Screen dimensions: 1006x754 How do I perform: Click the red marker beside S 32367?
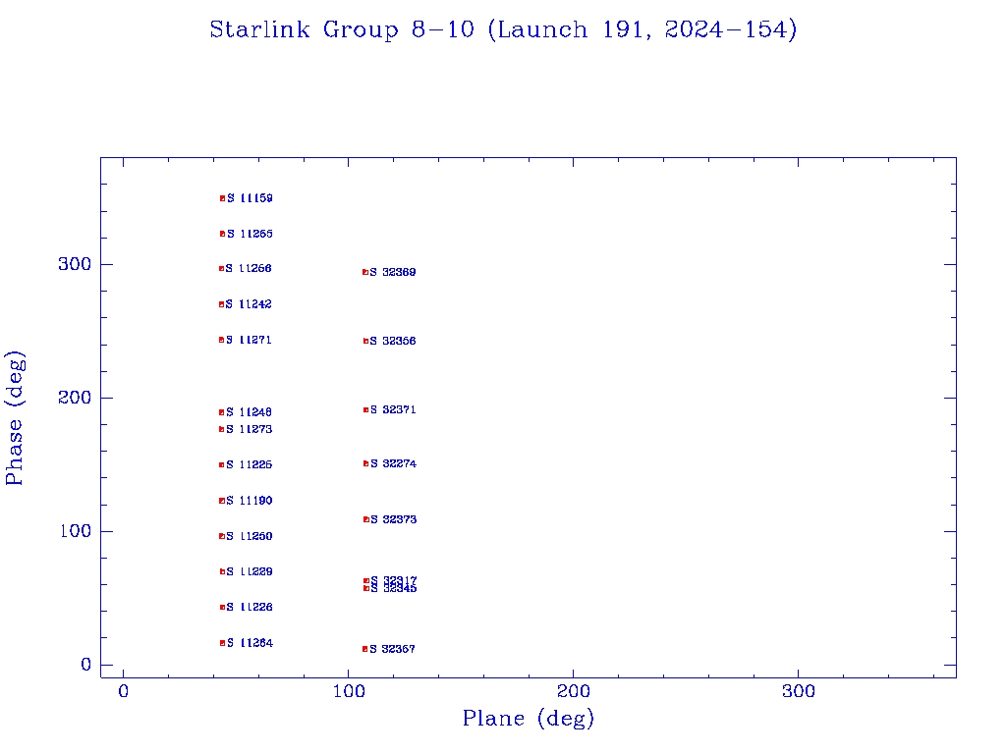click(365, 650)
